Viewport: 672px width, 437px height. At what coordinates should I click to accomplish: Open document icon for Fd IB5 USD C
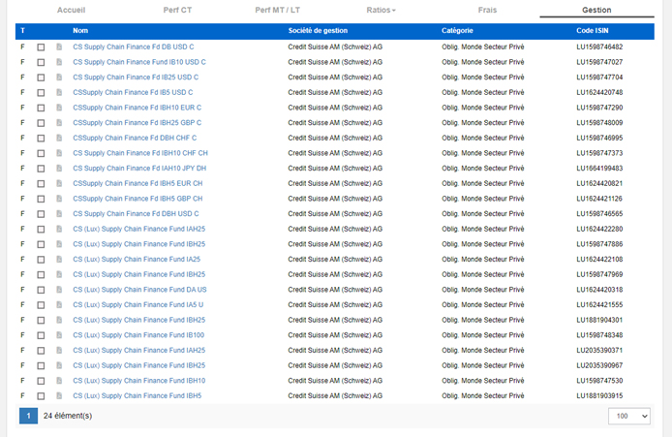click(59, 92)
